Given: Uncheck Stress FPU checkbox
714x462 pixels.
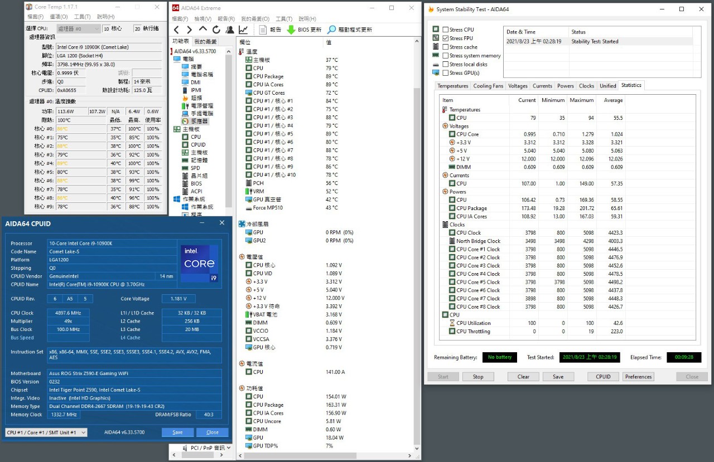Looking at the screenshot, I should (x=445, y=38).
